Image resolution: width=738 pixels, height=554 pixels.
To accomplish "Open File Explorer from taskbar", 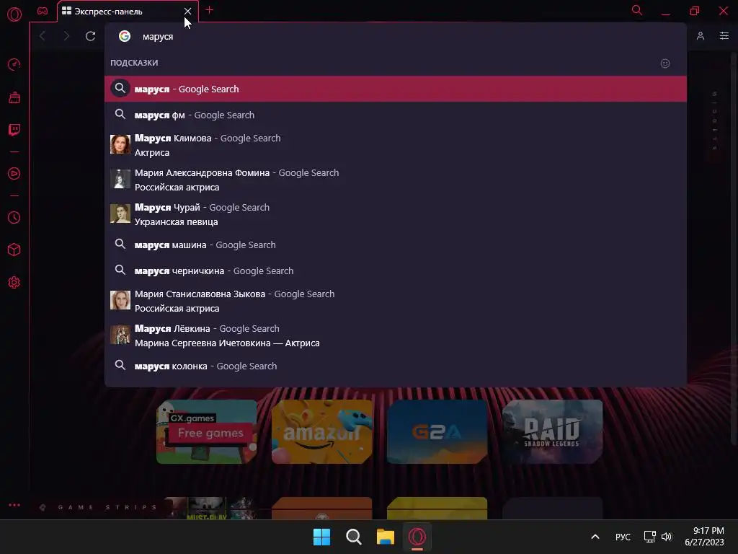I will click(386, 537).
